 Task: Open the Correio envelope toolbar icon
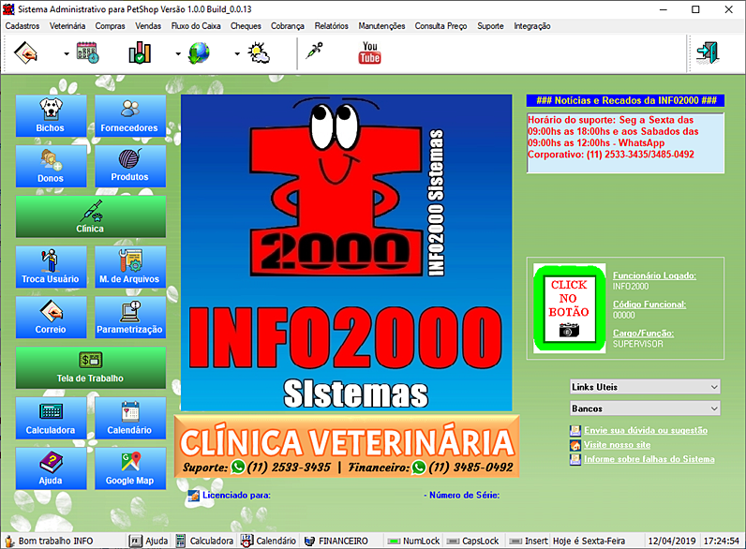(25, 52)
